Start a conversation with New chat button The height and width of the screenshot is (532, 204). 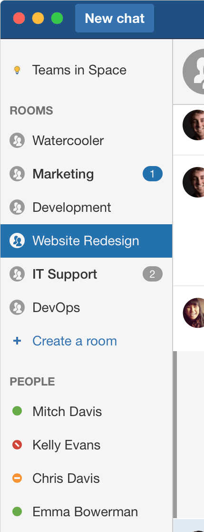[114, 18]
